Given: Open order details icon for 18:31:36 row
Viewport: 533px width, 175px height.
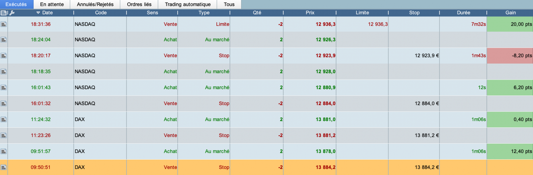Looking at the screenshot, I should (4, 24).
